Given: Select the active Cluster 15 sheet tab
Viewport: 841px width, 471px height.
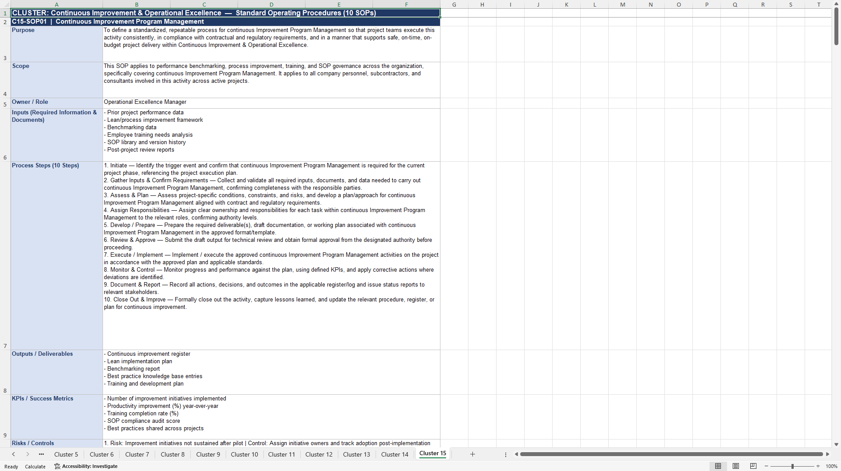Looking at the screenshot, I should (x=433, y=453).
